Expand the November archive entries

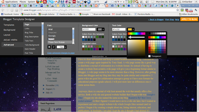[44, 85]
